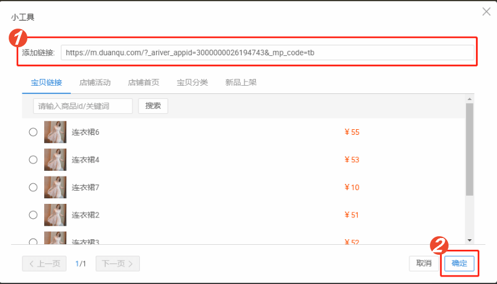The height and width of the screenshot is (284, 497).
Task: Go to previous page with 上一页
Action: coord(44,263)
